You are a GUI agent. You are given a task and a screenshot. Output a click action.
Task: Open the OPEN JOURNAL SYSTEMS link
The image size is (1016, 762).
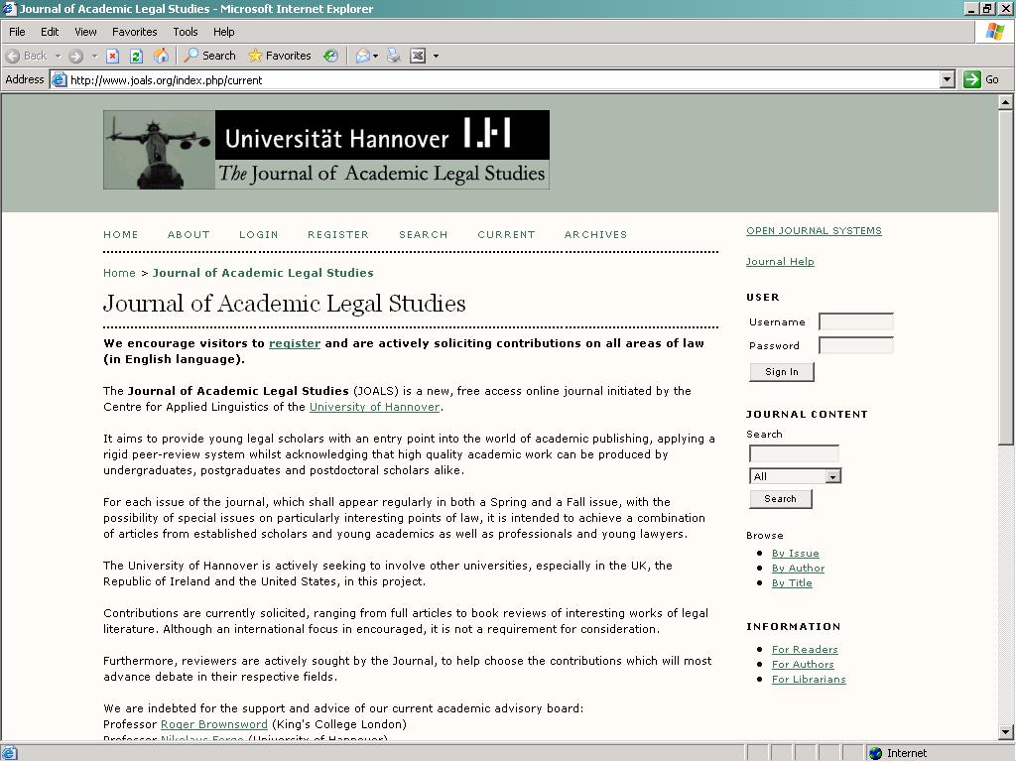pos(814,230)
